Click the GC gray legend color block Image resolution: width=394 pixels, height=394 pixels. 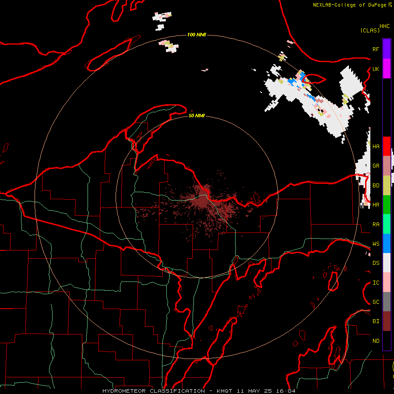[387, 302]
